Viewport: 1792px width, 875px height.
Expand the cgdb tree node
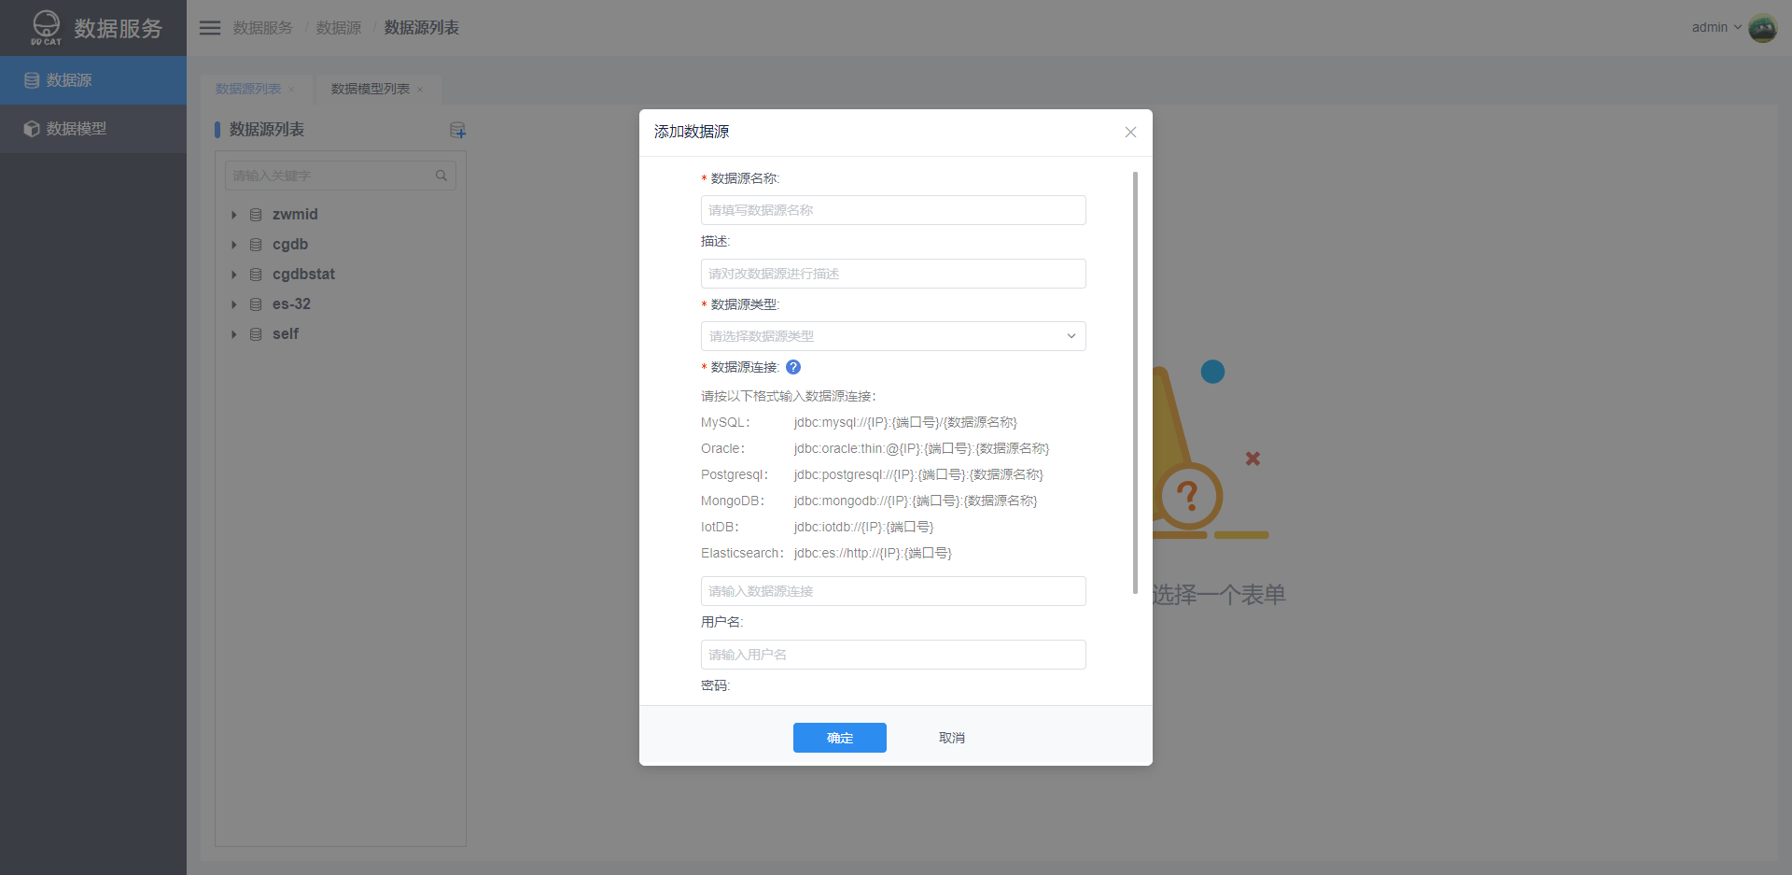(234, 245)
